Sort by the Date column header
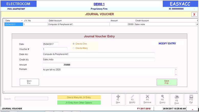This screenshot has width=199, height=112. point(14,21)
